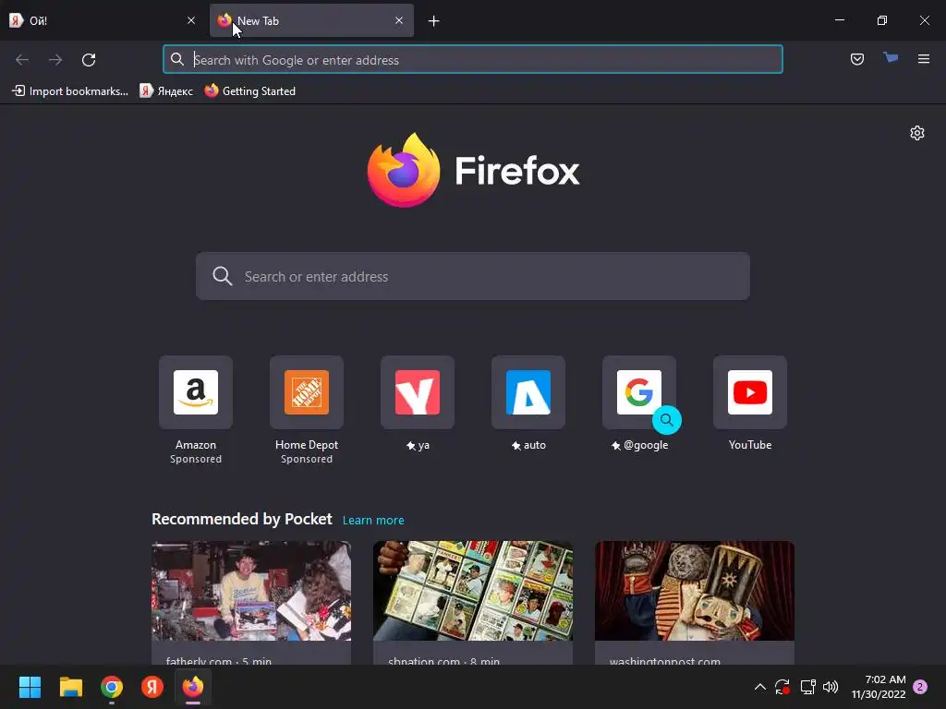Viewport: 946px width, 709px height.
Task: Click the blue extension icon in toolbar
Action: click(891, 58)
